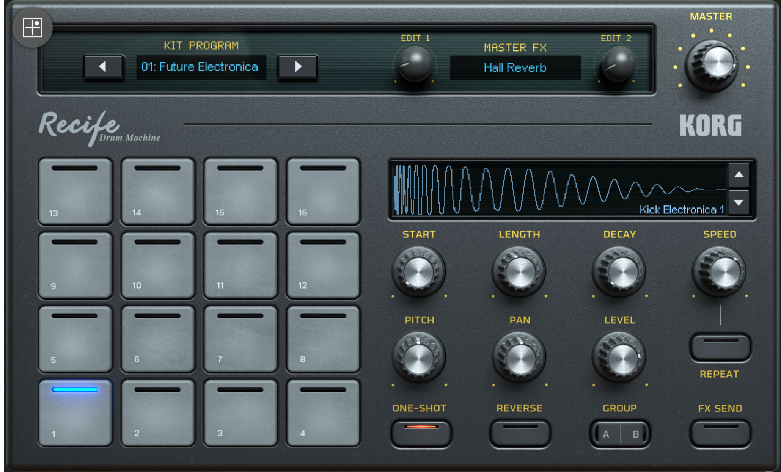Image resolution: width=781 pixels, height=472 pixels.
Task: Open the Master FX Hall Reverb selector
Action: (515, 68)
